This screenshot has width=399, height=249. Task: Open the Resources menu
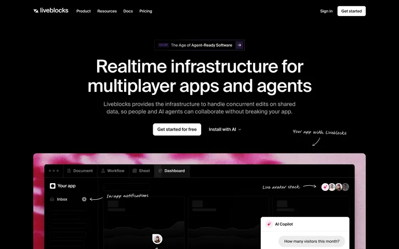click(107, 11)
